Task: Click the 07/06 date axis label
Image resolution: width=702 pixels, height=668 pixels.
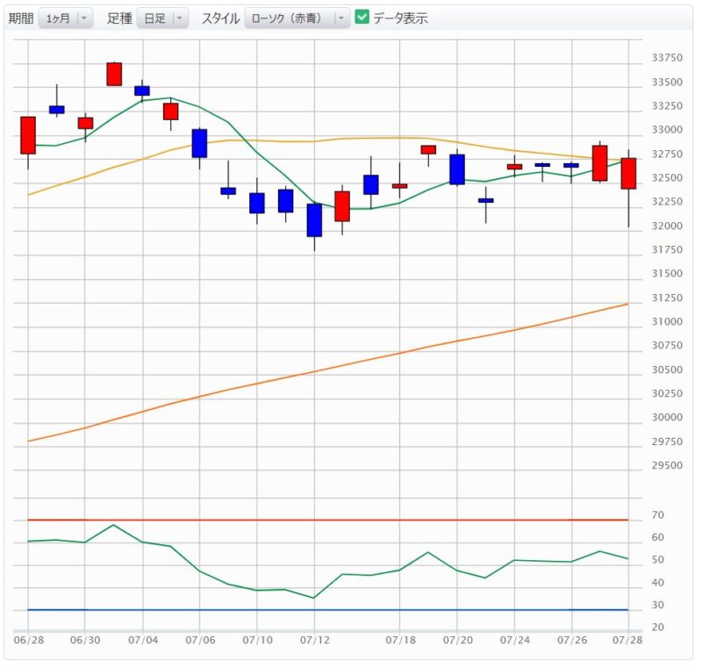Action: point(200,640)
